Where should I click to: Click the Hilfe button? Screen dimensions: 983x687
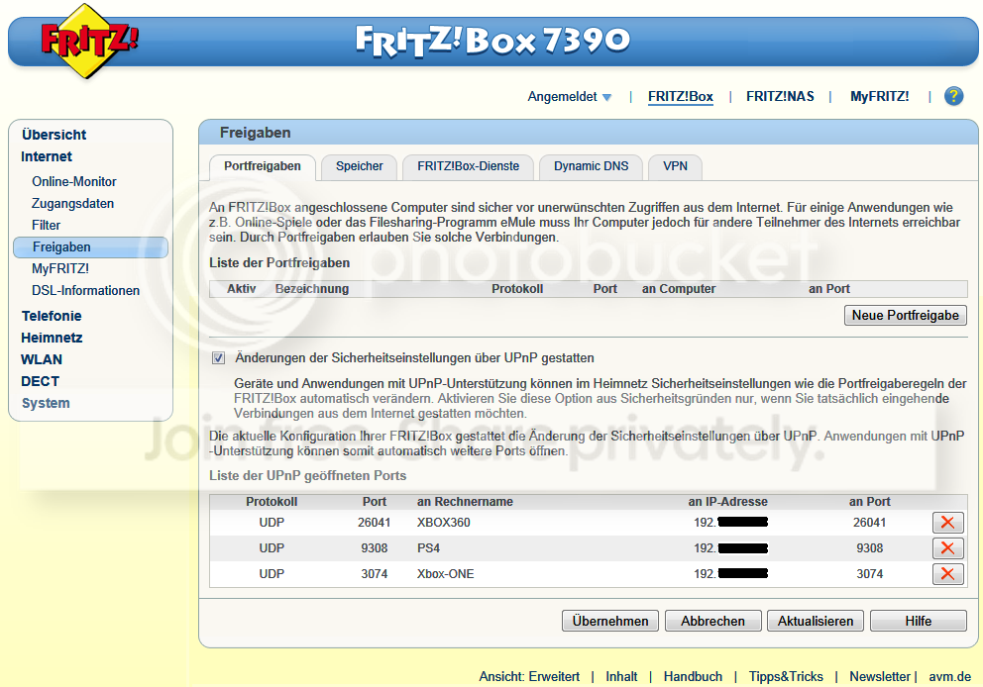click(x=918, y=621)
